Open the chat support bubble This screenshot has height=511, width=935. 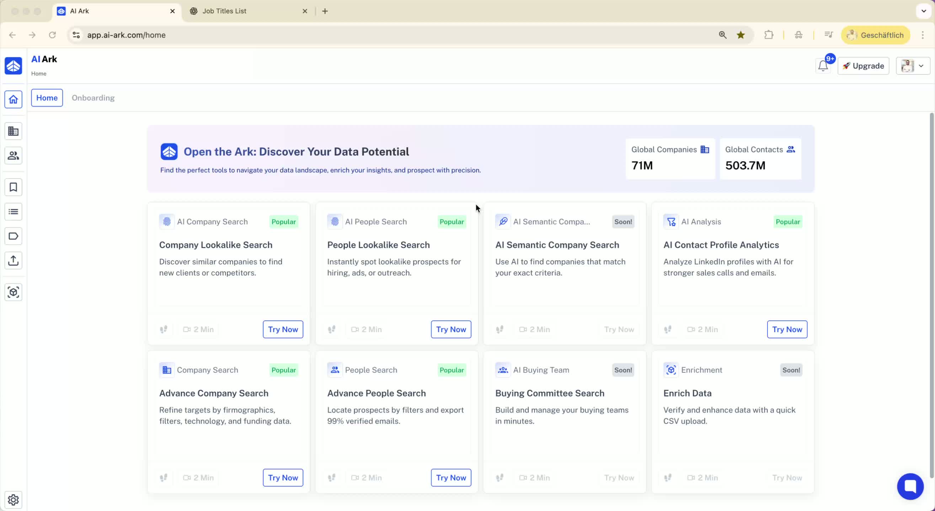(910, 487)
